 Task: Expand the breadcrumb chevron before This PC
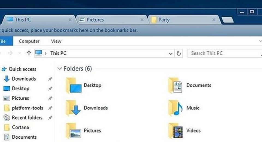(x=46, y=54)
